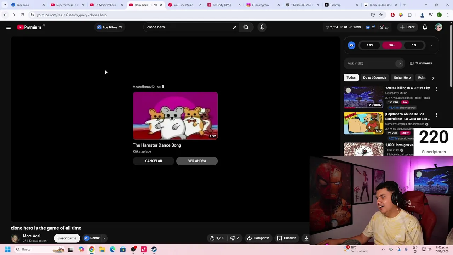
Task: Open the More Acai channel name link
Action: (x=31, y=236)
